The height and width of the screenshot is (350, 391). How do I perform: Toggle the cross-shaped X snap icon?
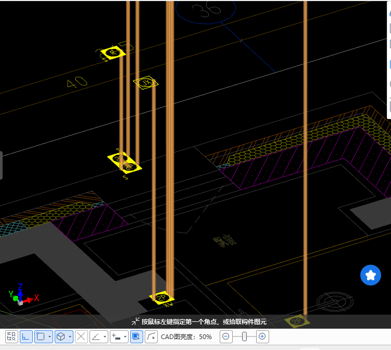(x=81, y=336)
